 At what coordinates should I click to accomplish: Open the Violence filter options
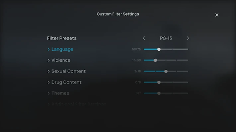pos(61,60)
